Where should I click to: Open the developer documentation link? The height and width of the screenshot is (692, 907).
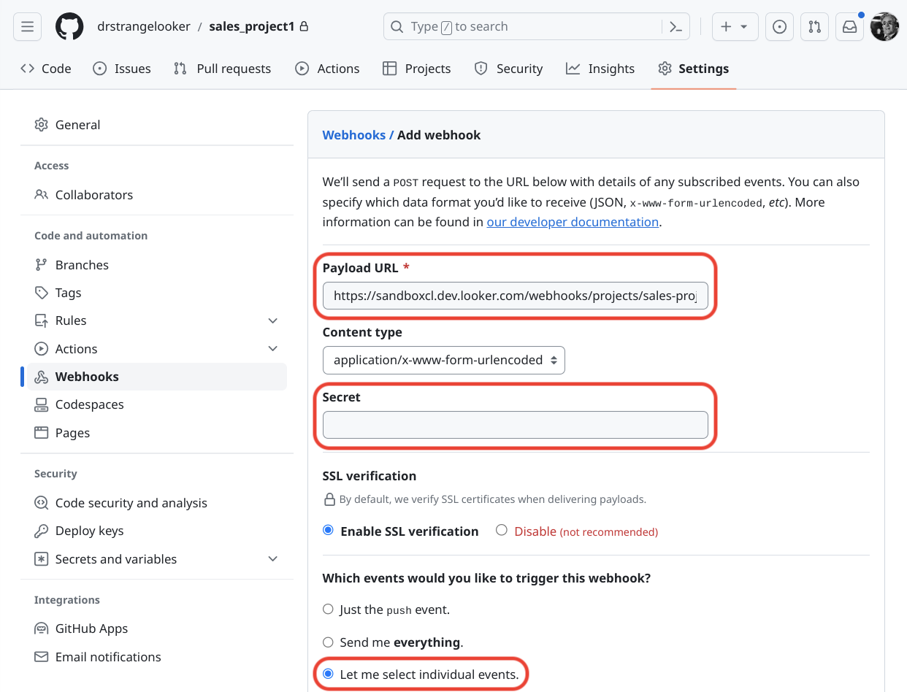coord(573,221)
